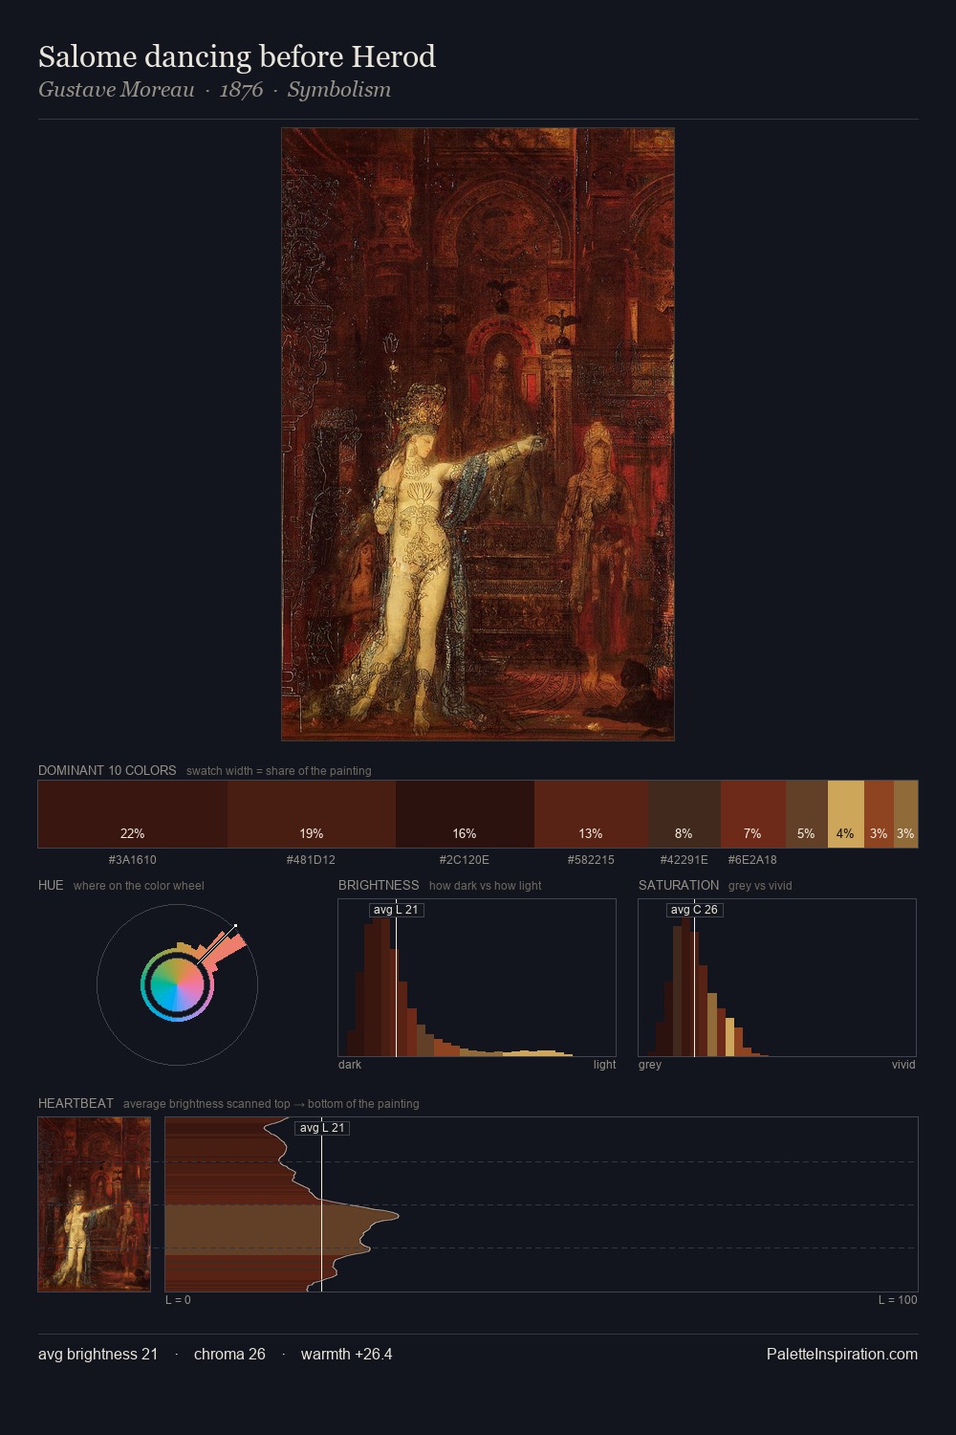Select the last 3% tan swatch
956x1435 pixels.
tap(905, 814)
